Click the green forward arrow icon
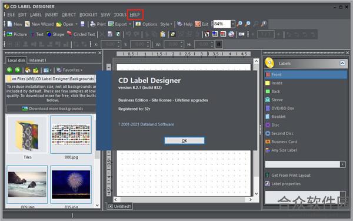The image size is (353, 221). pyautogui.click(x=18, y=70)
